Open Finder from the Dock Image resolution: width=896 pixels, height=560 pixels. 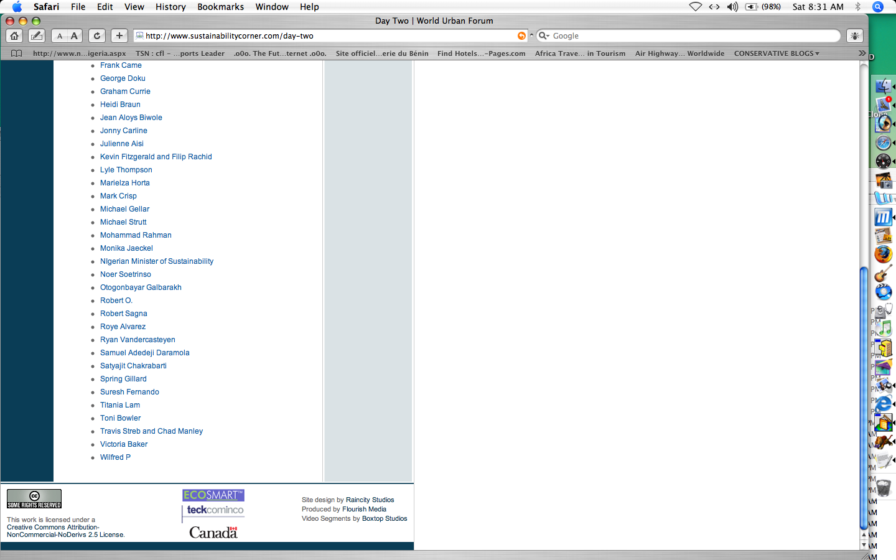[883, 86]
